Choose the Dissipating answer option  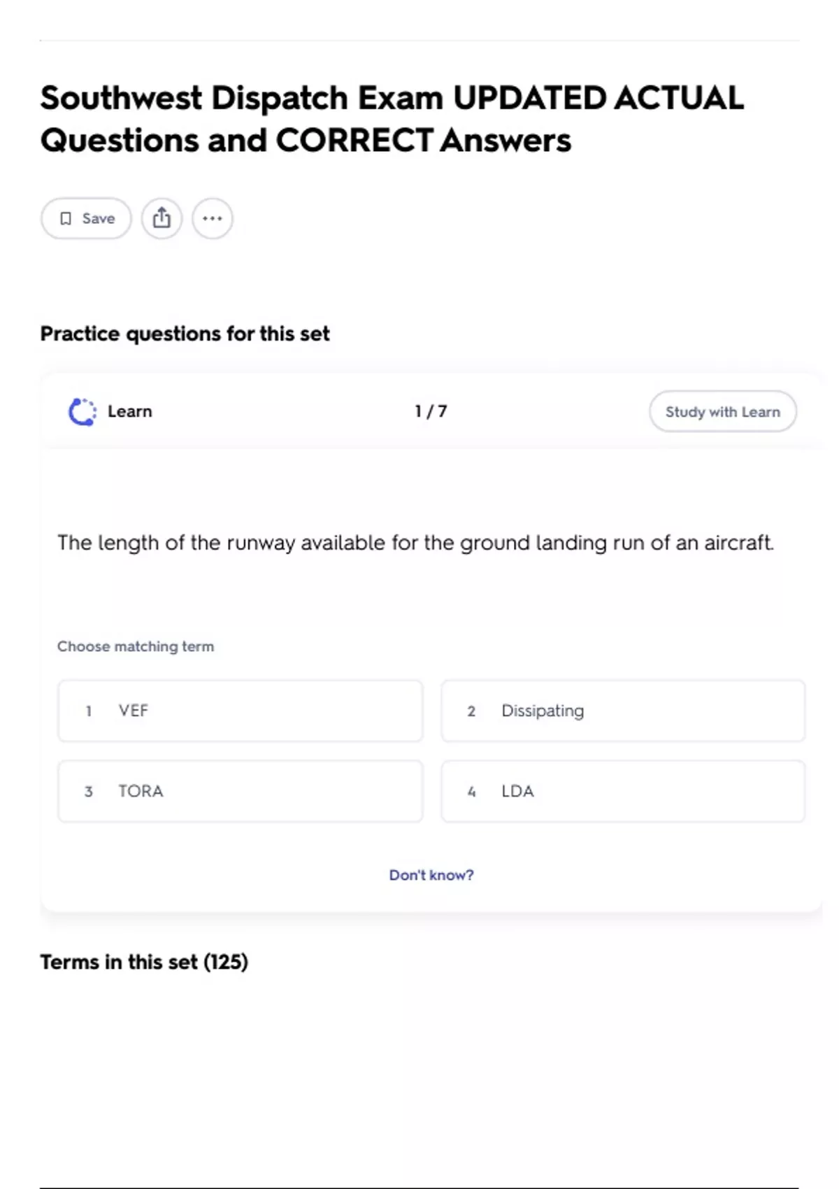[622, 711]
